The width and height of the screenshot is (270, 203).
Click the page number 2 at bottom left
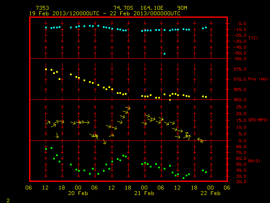click(8, 200)
